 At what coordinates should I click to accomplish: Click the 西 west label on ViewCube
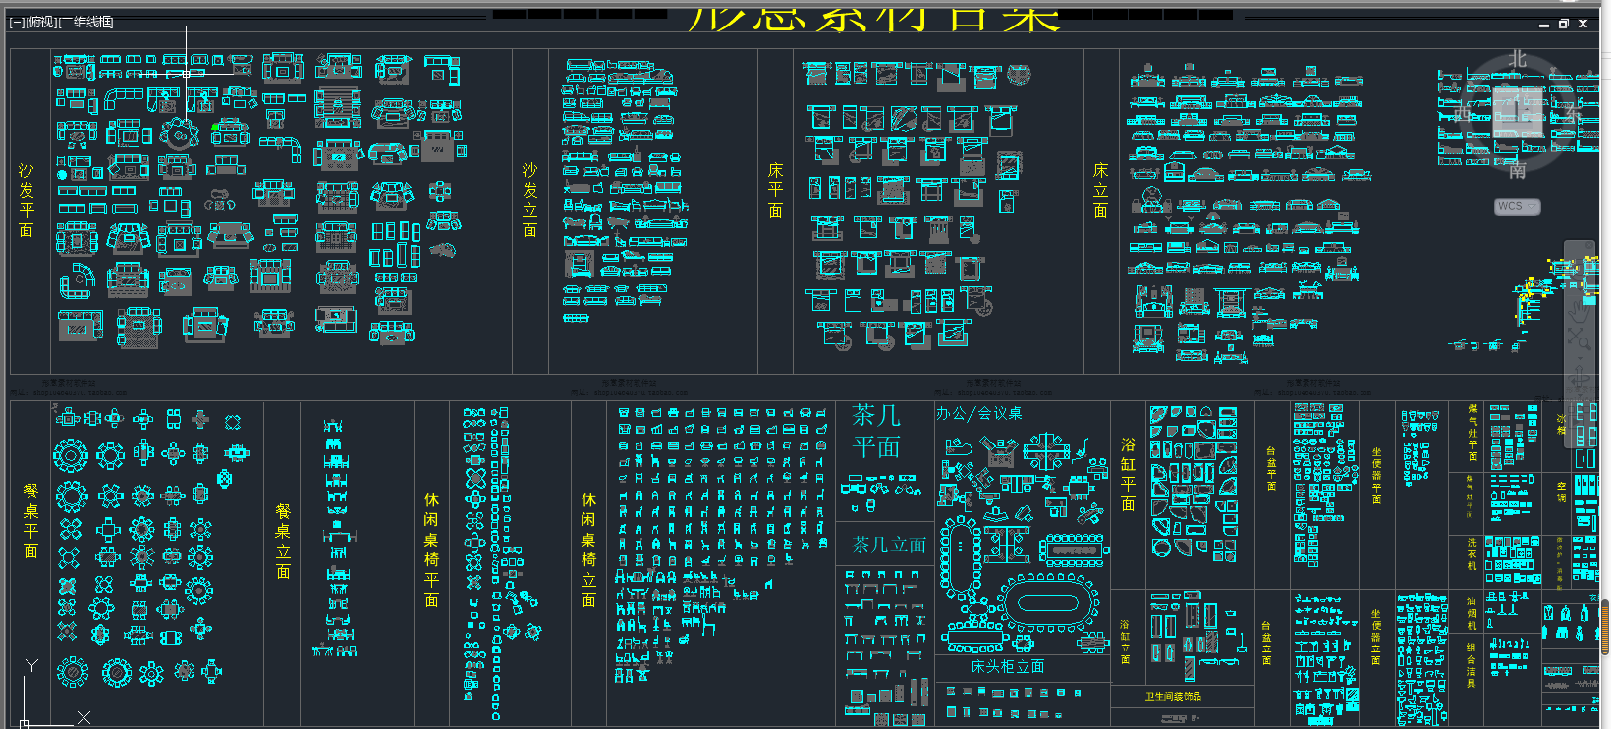1462,114
